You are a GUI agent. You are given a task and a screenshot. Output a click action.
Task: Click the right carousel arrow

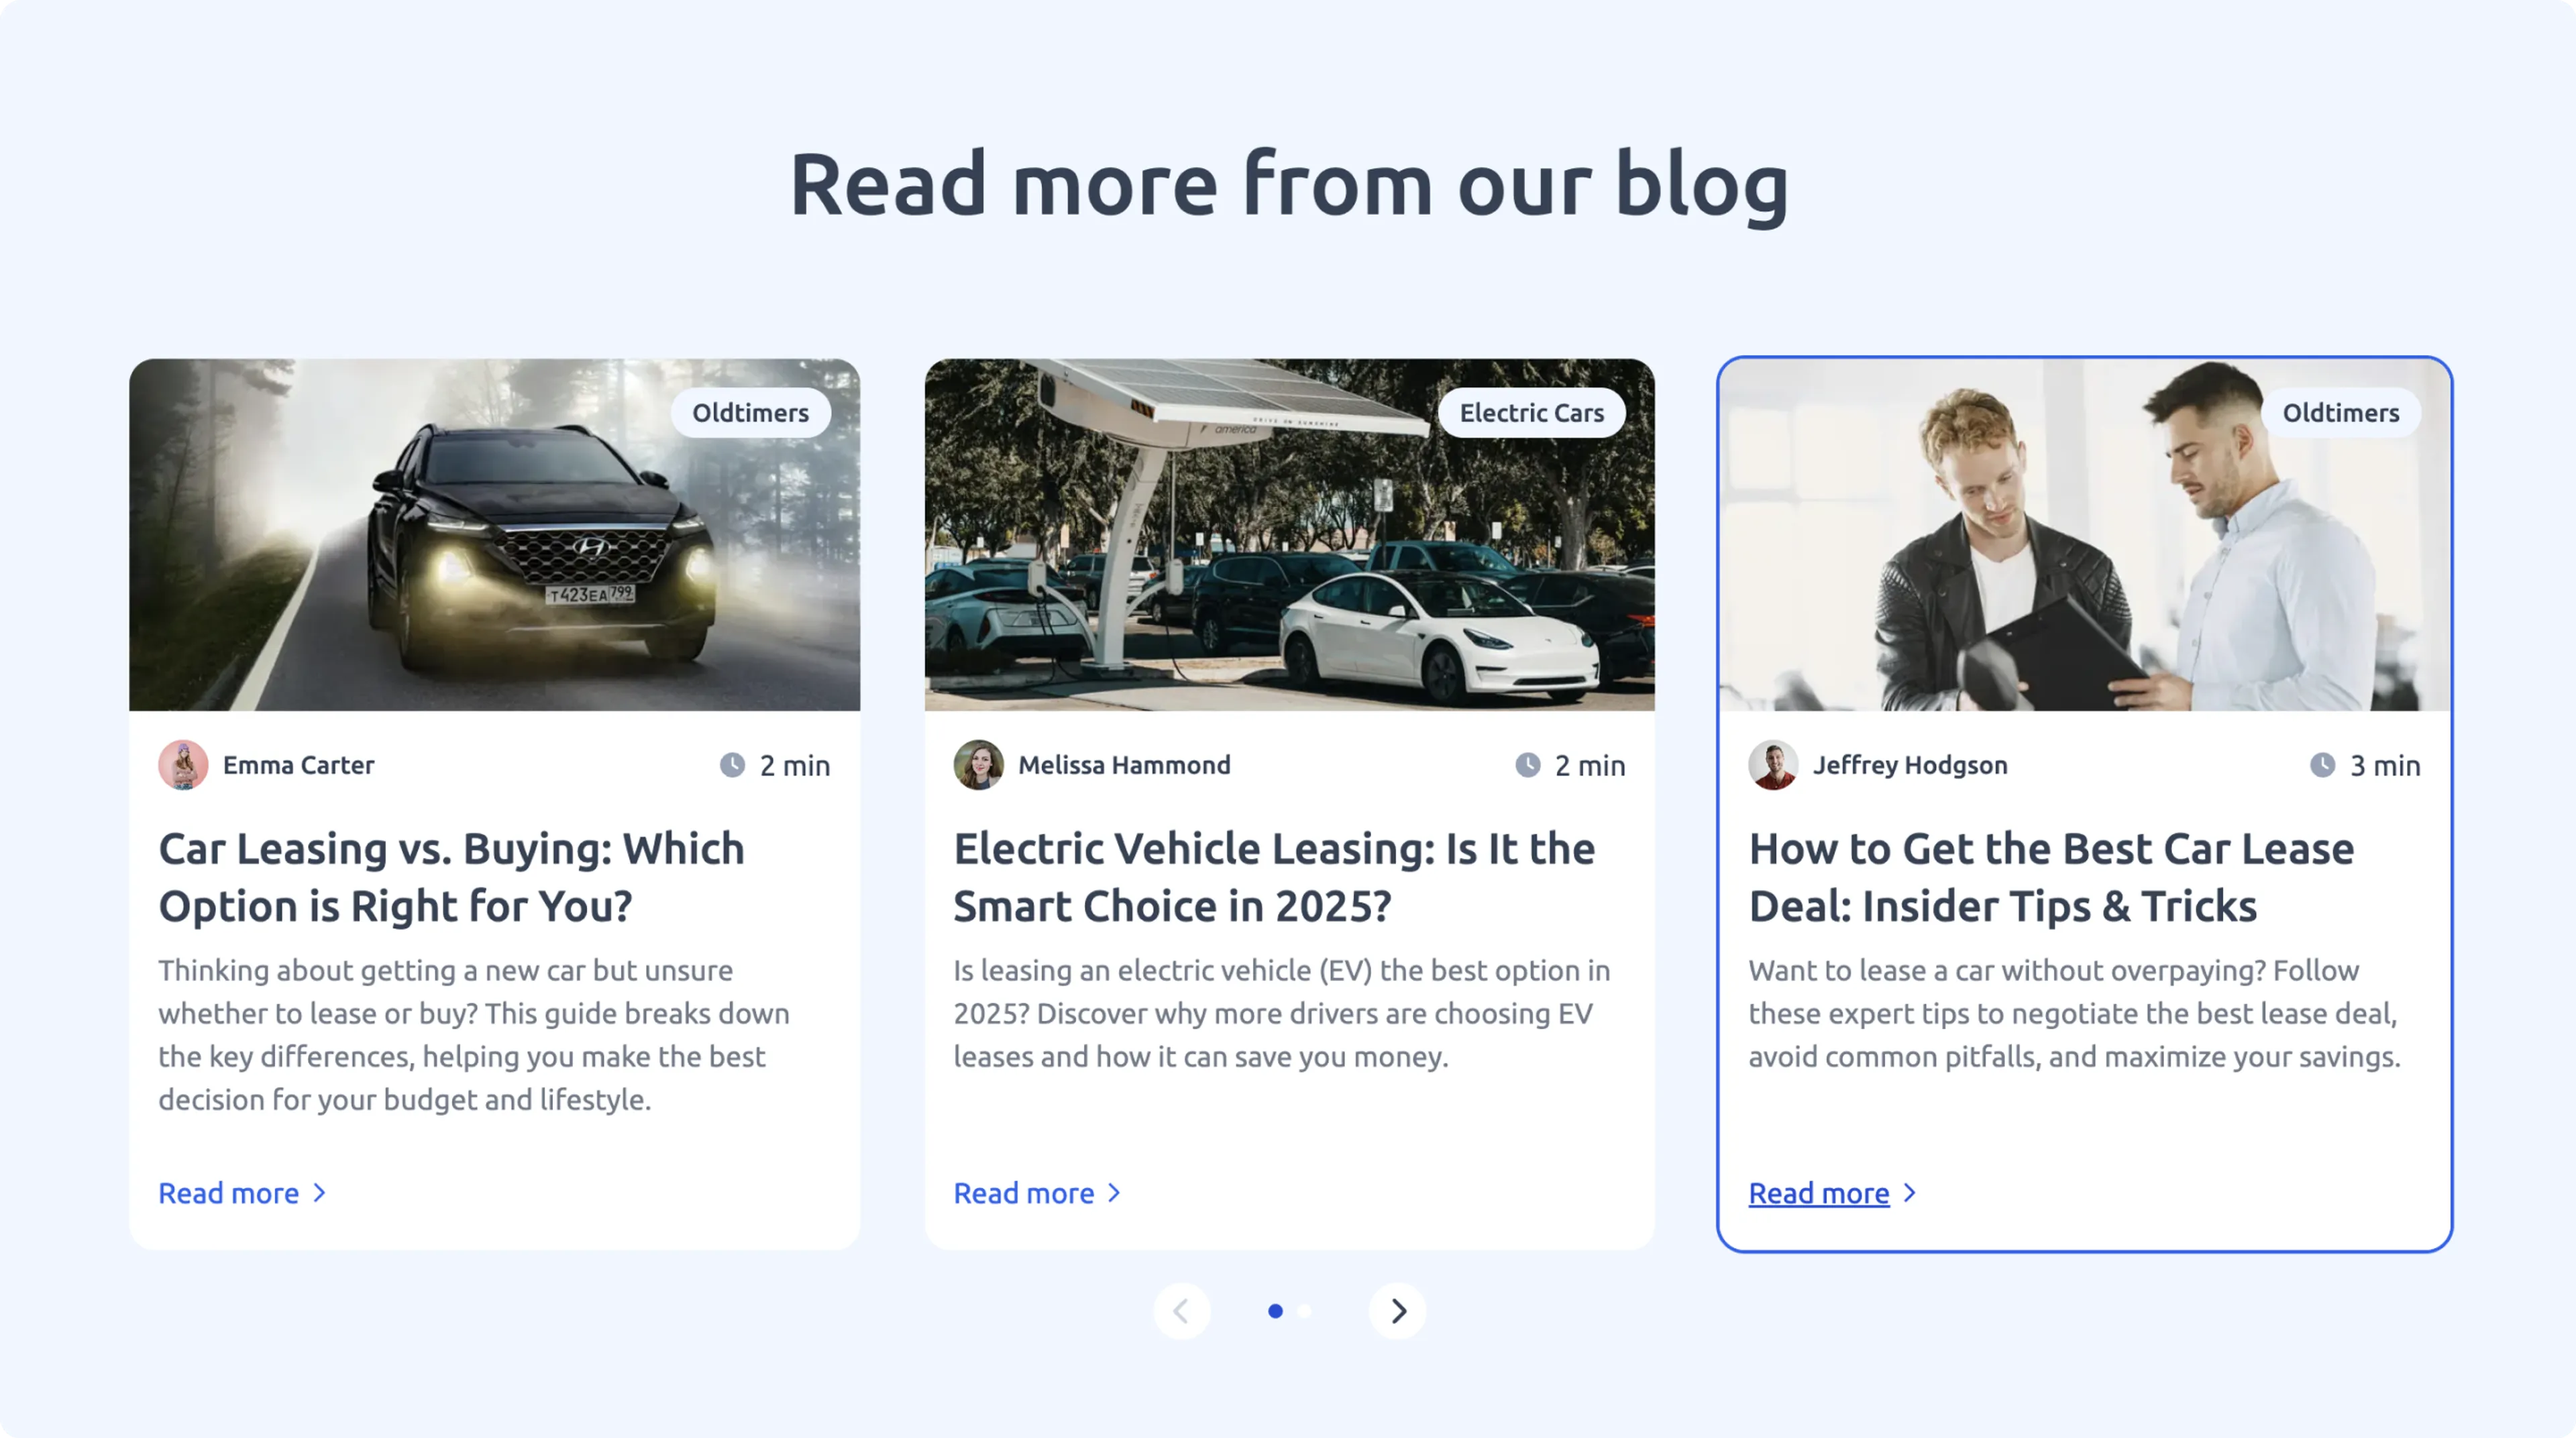pos(1397,1311)
